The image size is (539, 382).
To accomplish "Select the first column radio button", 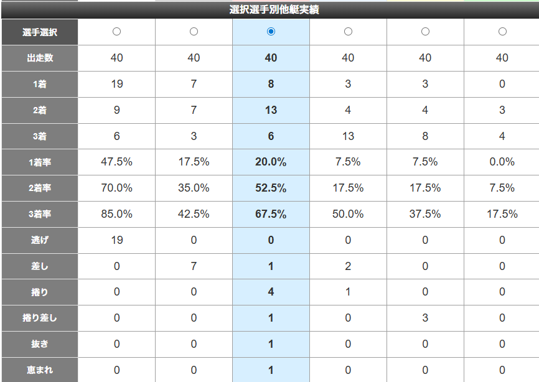I will click(116, 32).
